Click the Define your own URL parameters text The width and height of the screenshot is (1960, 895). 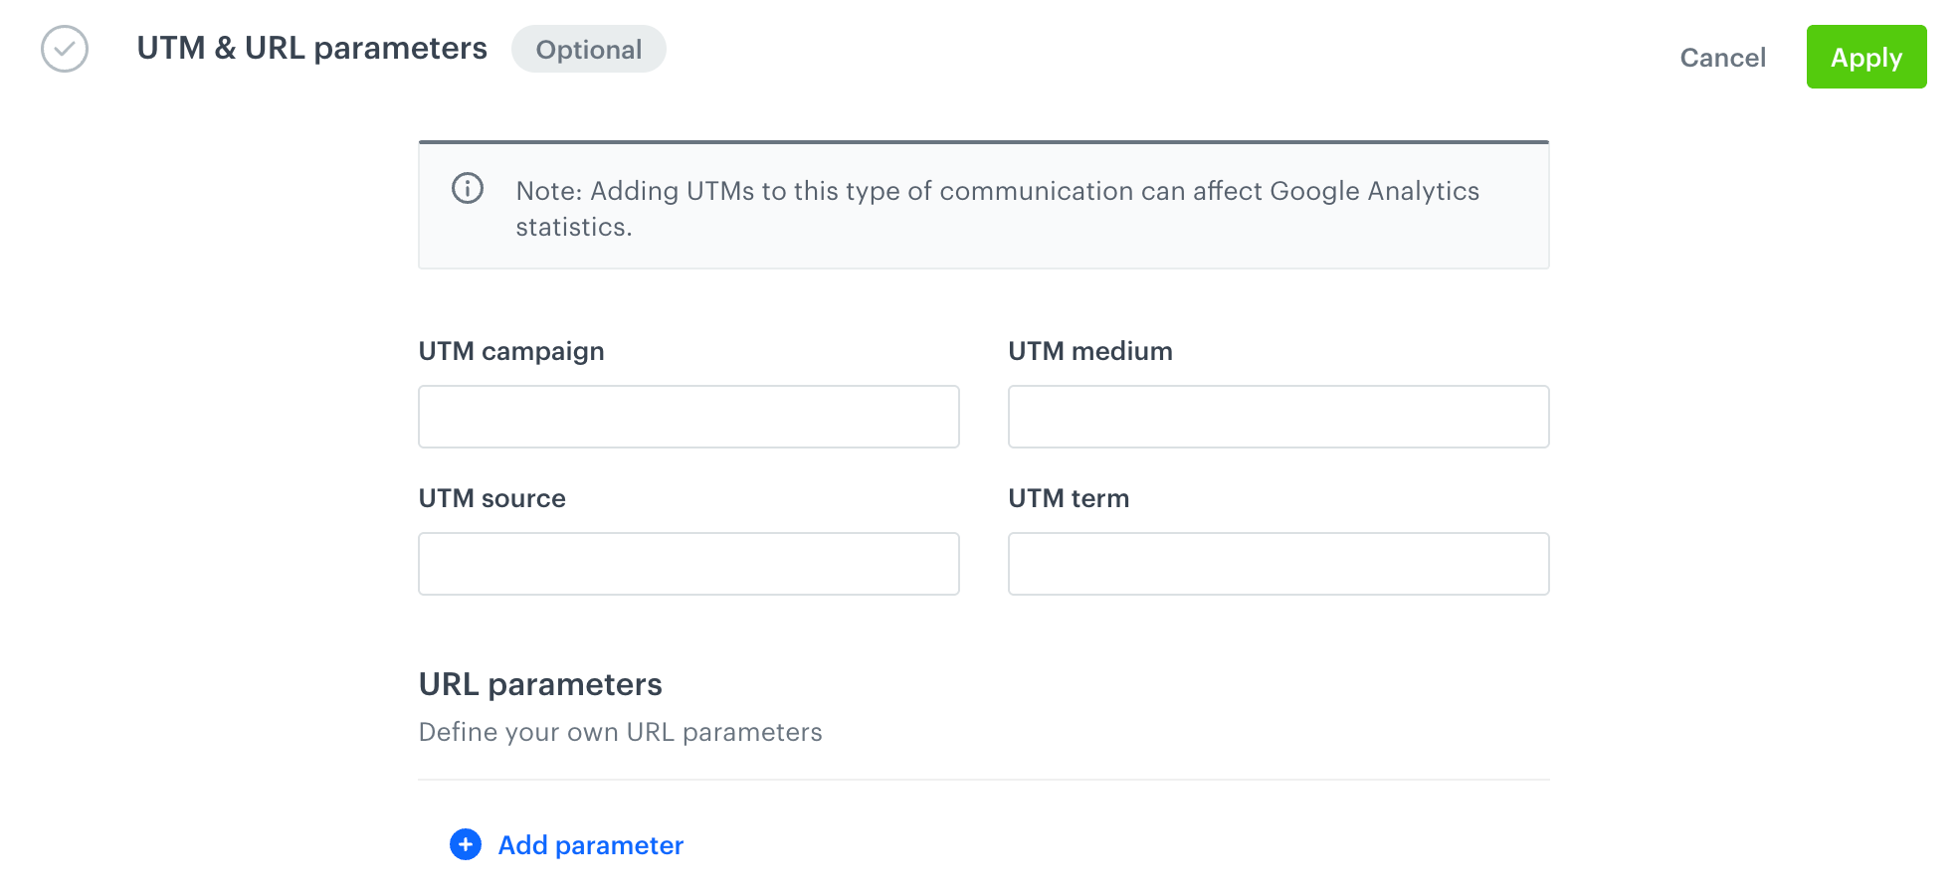pos(620,732)
